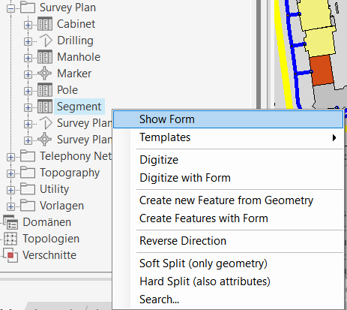This screenshot has width=347, height=310.
Task: Click the Pole table icon
Action: [45, 90]
